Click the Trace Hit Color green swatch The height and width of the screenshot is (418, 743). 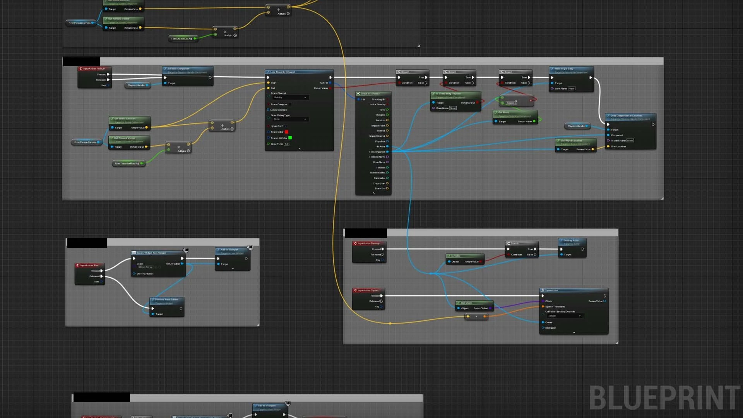click(x=290, y=138)
